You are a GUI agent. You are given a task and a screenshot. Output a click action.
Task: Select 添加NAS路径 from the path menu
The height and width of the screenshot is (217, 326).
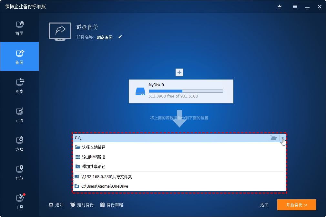[x=93, y=157]
